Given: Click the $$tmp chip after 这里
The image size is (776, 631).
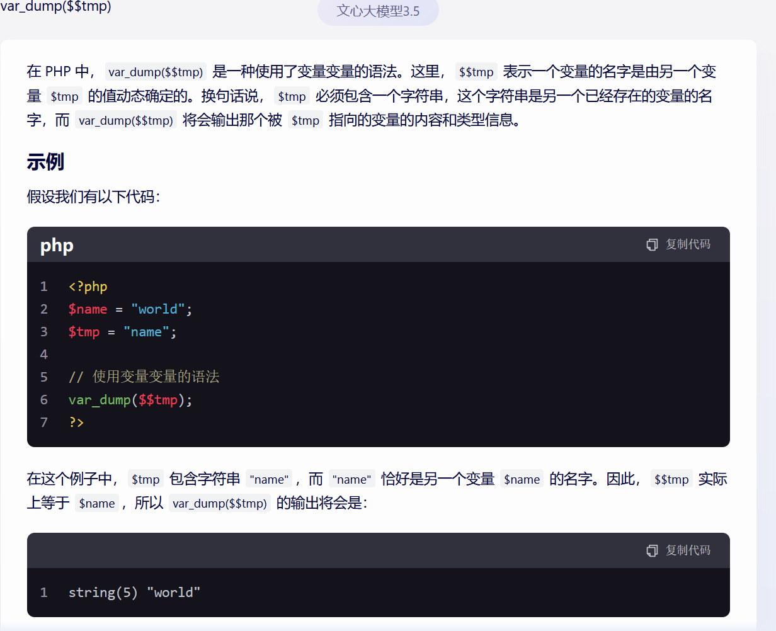Looking at the screenshot, I should [x=476, y=72].
